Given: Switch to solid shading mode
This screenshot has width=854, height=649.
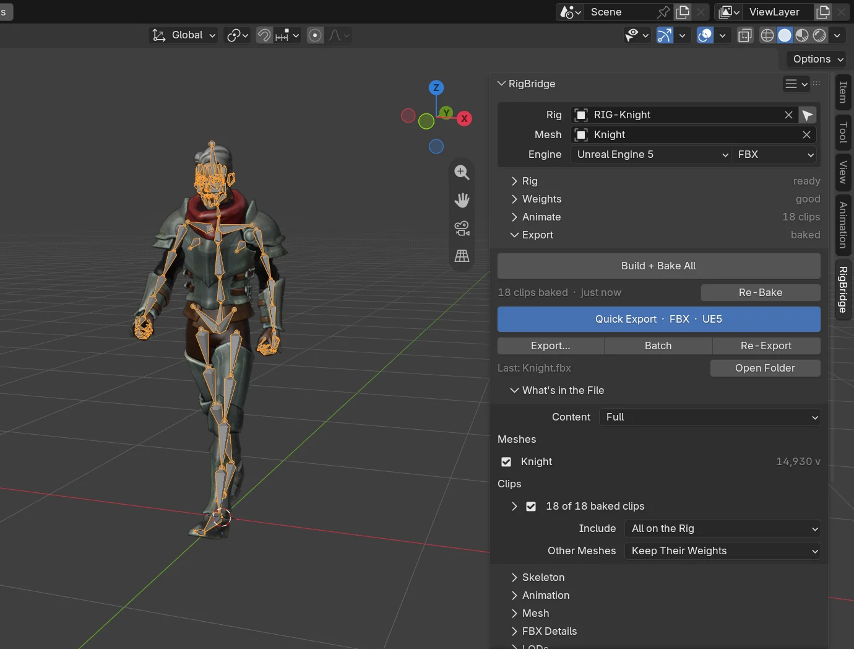Looking at the screenshot, I should coord(785,35).
